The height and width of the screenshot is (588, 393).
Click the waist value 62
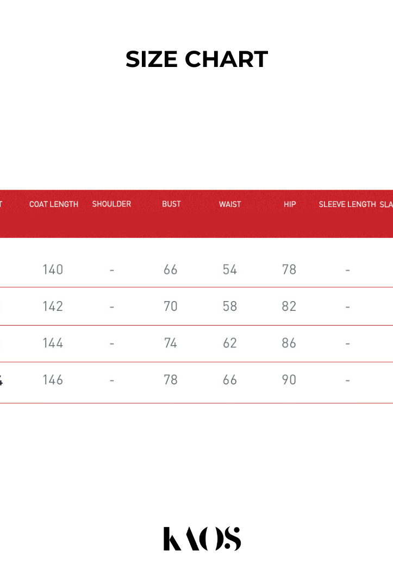[x=230, y=343]
